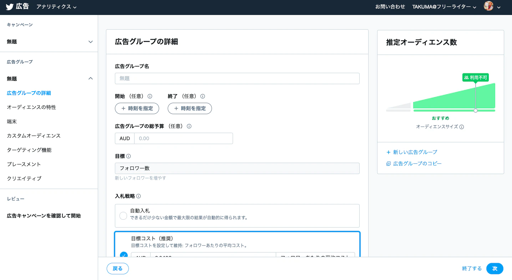Select the 目標コスト (推奨) radio option
Viewport: 512px width, 280px height.
coord(124,255)
